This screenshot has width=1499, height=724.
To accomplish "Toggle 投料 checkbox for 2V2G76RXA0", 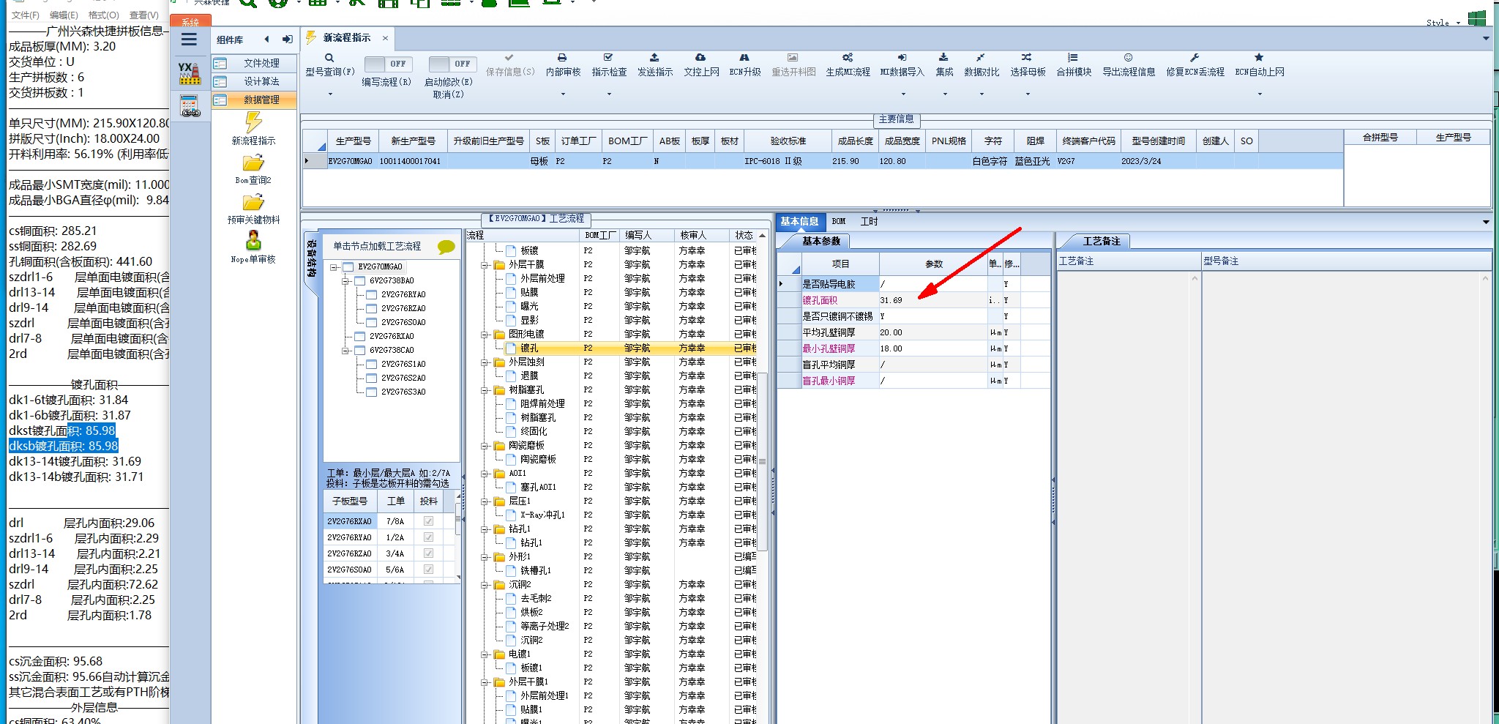I will [428, 521].
